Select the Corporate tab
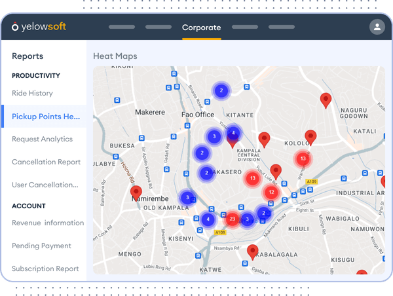Viewport: 393px width, 296px height. (202, 28)
